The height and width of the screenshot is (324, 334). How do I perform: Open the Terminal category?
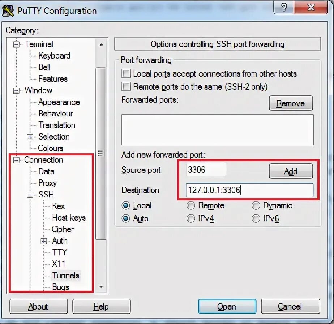pyautogui.click(x=39, y=44)
